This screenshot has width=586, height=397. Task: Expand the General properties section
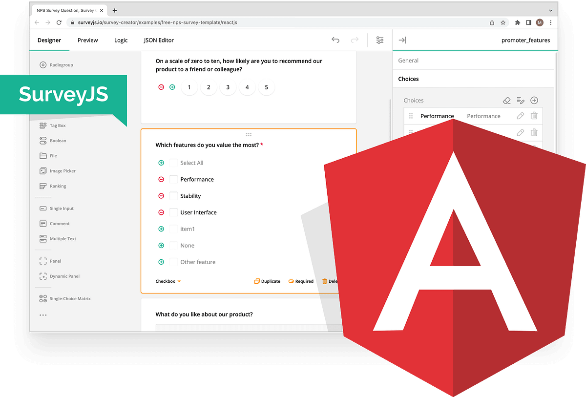[409, 60]
